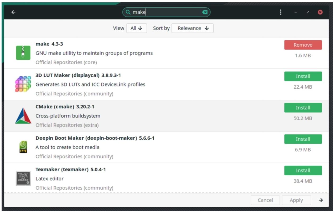Click the 1.6 MB size label
Viewport: 333px width, 212px height.
pos(303,55)
